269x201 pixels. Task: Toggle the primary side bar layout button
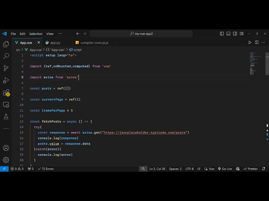222,33
